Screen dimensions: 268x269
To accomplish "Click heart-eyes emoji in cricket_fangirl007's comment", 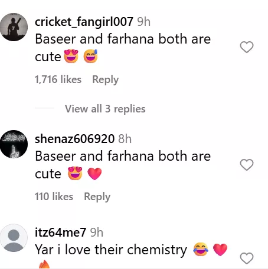I will coord(71,57).
